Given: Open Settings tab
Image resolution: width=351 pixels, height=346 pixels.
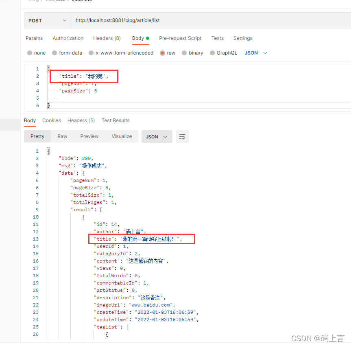Looking at the screenshot, I should coord(243,38).
